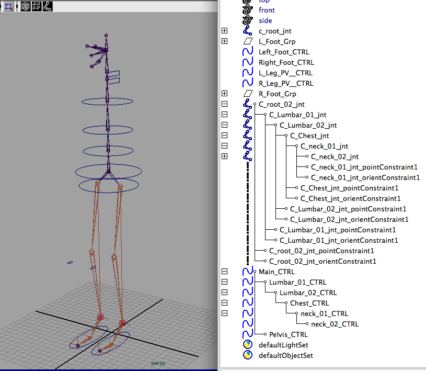Expand the c_root_jnt hierarchy
This screenshot has width=426, height=371.
pos(224,31)
